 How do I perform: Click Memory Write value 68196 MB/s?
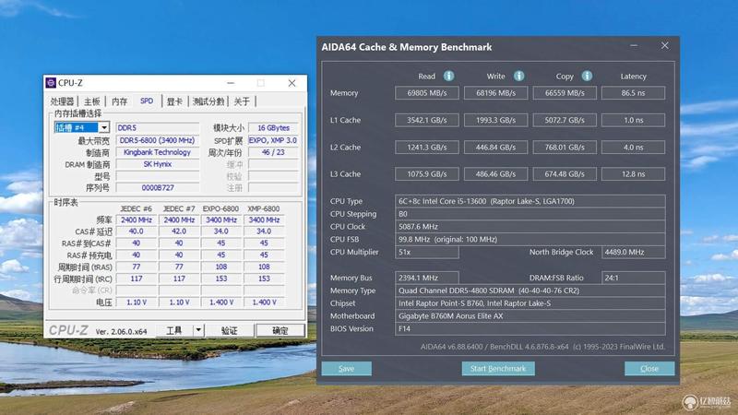495,93
